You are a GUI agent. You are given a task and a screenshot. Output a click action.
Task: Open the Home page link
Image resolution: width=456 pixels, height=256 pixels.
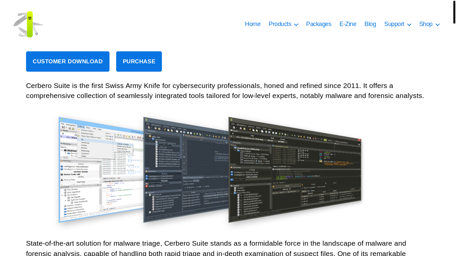[253, 24]
